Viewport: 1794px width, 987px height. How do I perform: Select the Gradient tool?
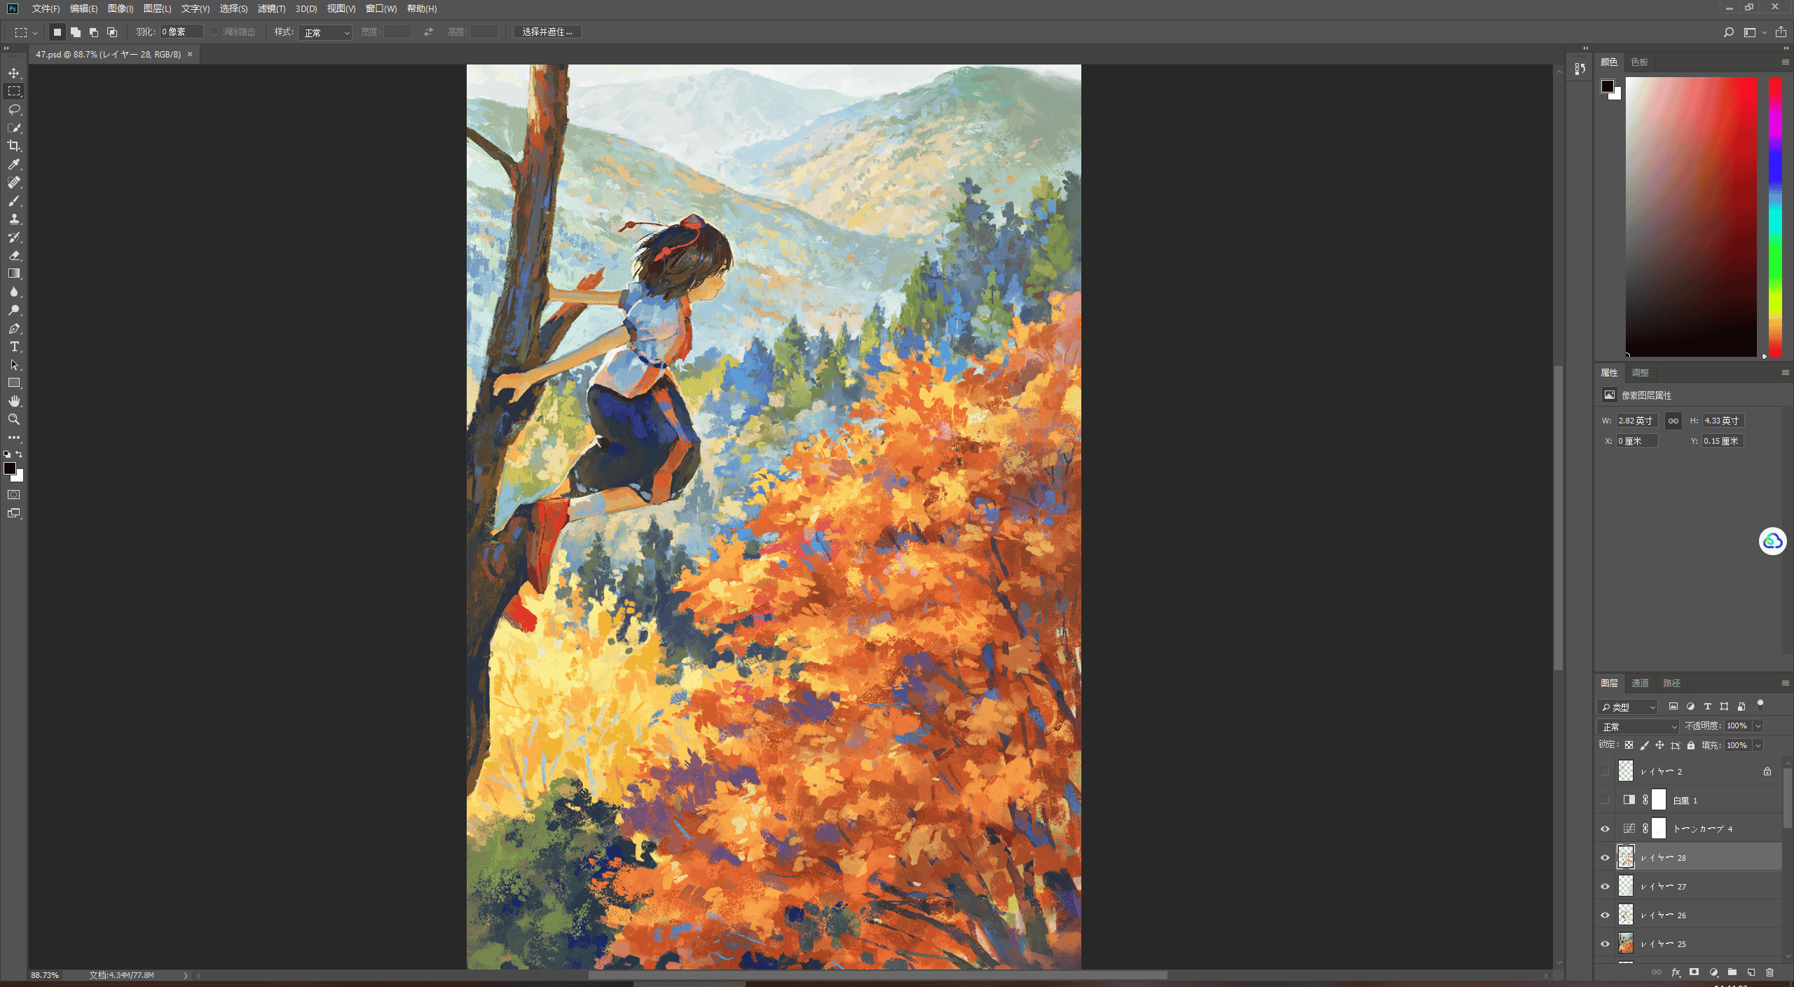pyautogui.click(x=14, y=273)
